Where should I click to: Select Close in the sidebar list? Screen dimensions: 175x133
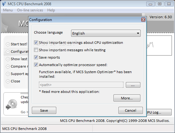pos(15,81)
